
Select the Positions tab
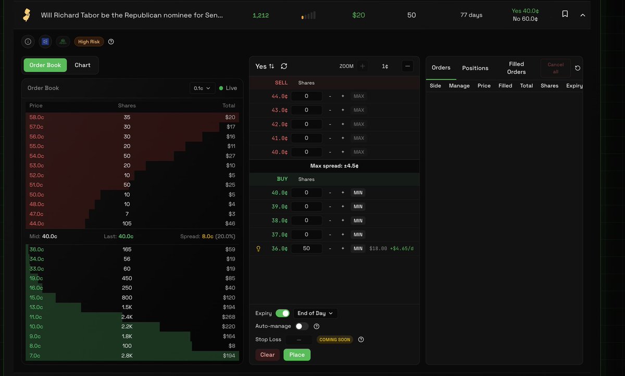pos(476,68)
